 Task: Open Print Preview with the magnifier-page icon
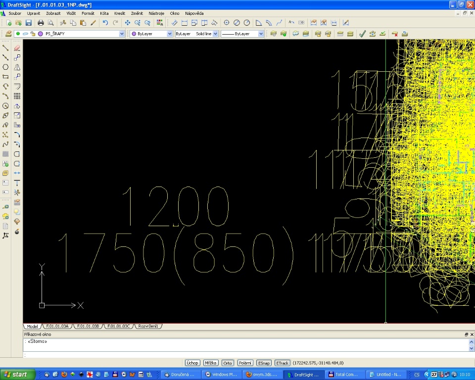tap(50, 23)
